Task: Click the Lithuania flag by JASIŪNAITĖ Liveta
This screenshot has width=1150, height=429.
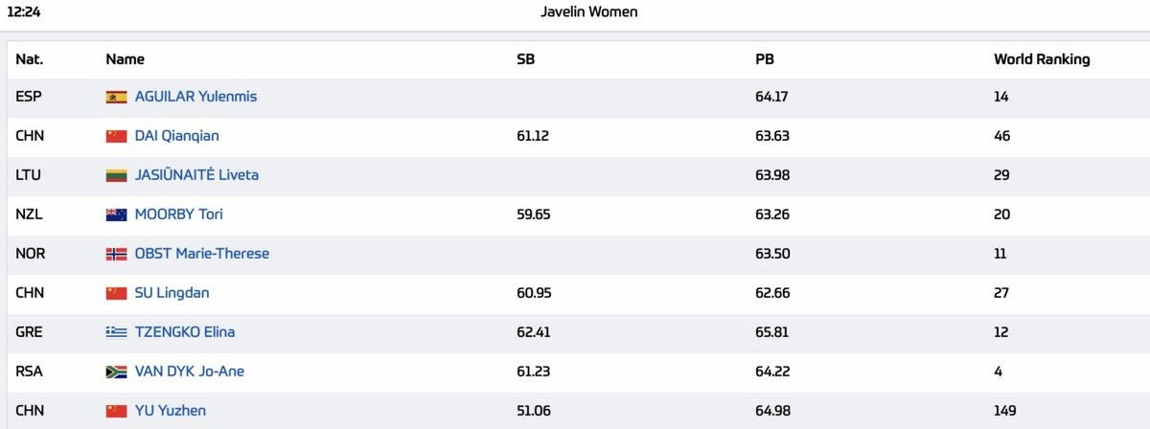Action: click(x=116, y=175)
